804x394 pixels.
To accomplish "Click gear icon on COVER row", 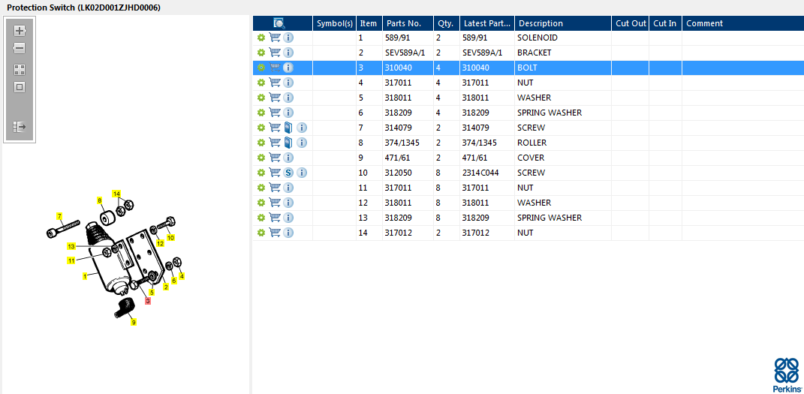I will tap(261, 158).
